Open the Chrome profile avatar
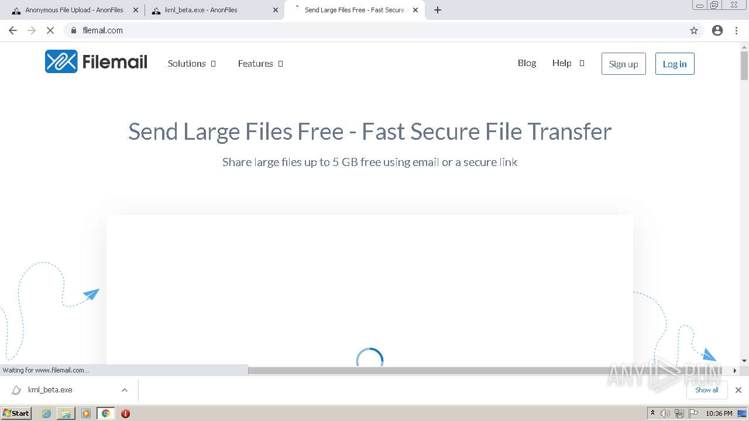This screenshot has height=421, width=749. click(717, 30)
